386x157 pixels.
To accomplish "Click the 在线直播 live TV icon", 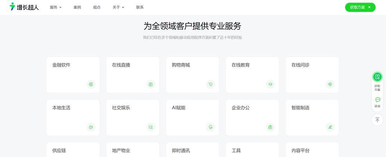I will pos(150,84).
